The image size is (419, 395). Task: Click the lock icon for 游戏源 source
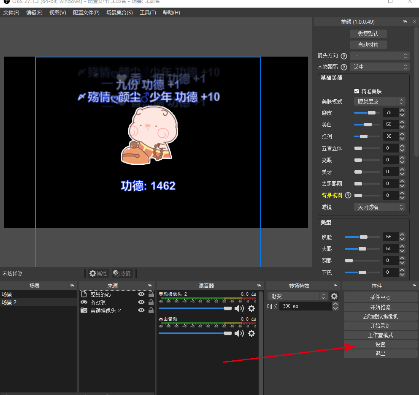(x=151, y=302)
